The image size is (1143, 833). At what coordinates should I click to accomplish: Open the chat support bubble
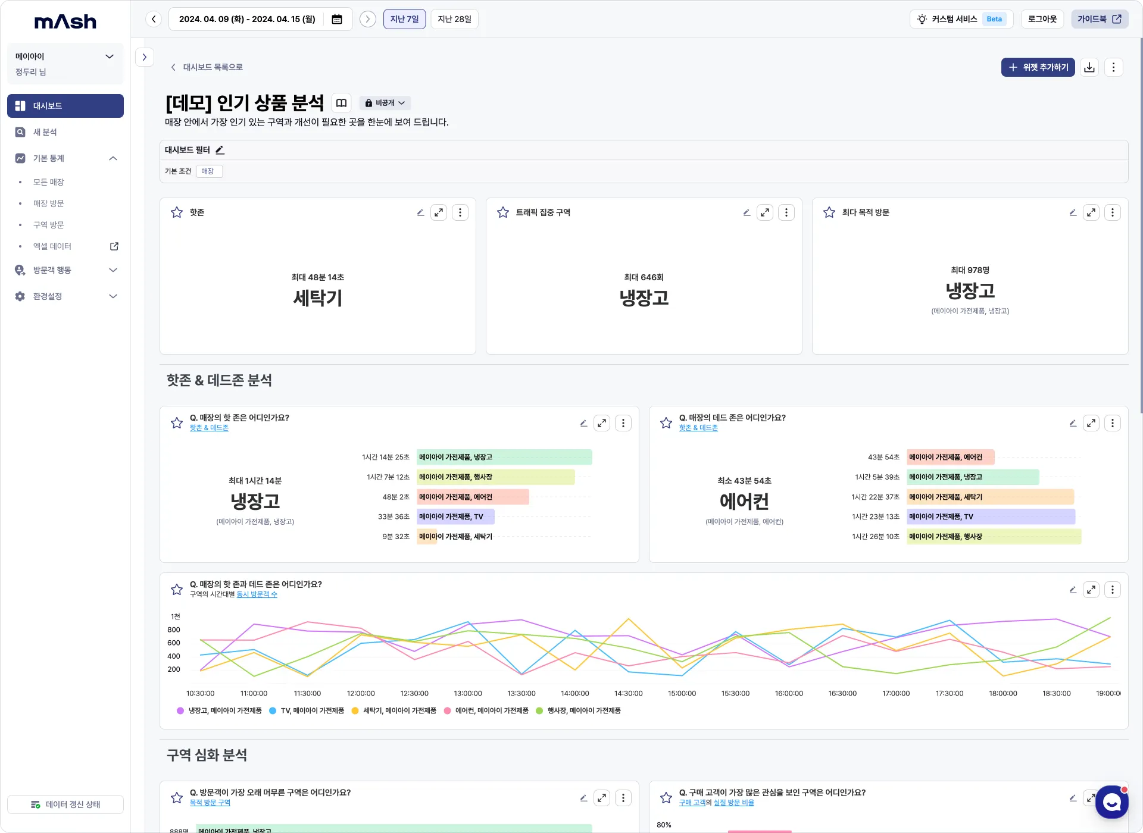point(1111,802)
